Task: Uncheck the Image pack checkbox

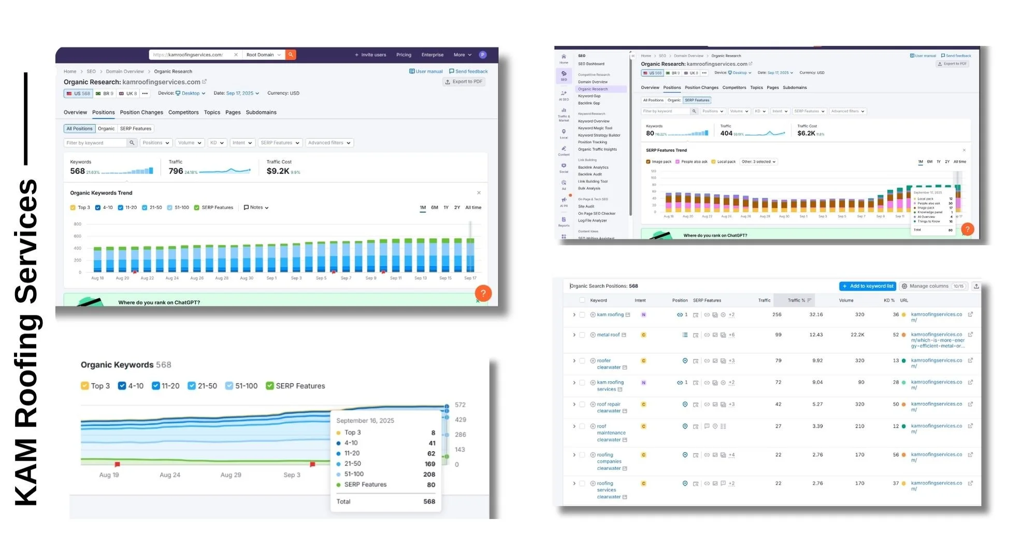Action: click(x=648, y=162)
